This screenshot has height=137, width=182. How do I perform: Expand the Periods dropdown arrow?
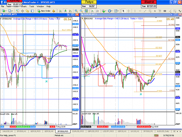pos(112,11)
